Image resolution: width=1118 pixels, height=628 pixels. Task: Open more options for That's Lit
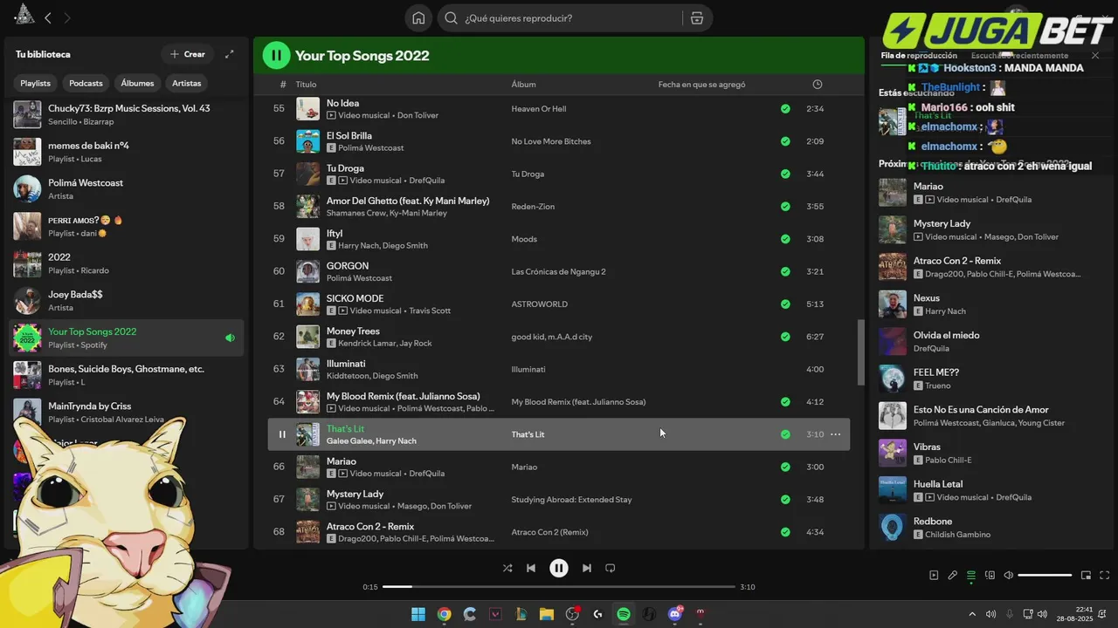coord(836,434)
